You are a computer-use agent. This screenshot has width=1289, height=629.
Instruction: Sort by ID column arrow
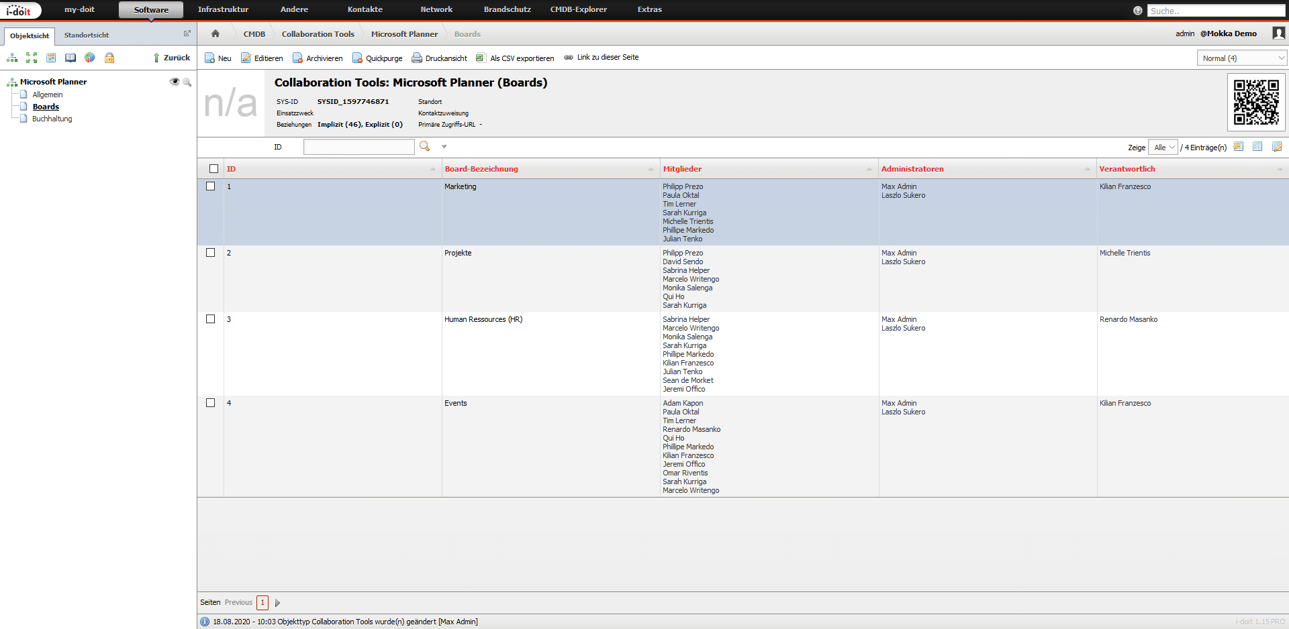[x=433, y=169]
